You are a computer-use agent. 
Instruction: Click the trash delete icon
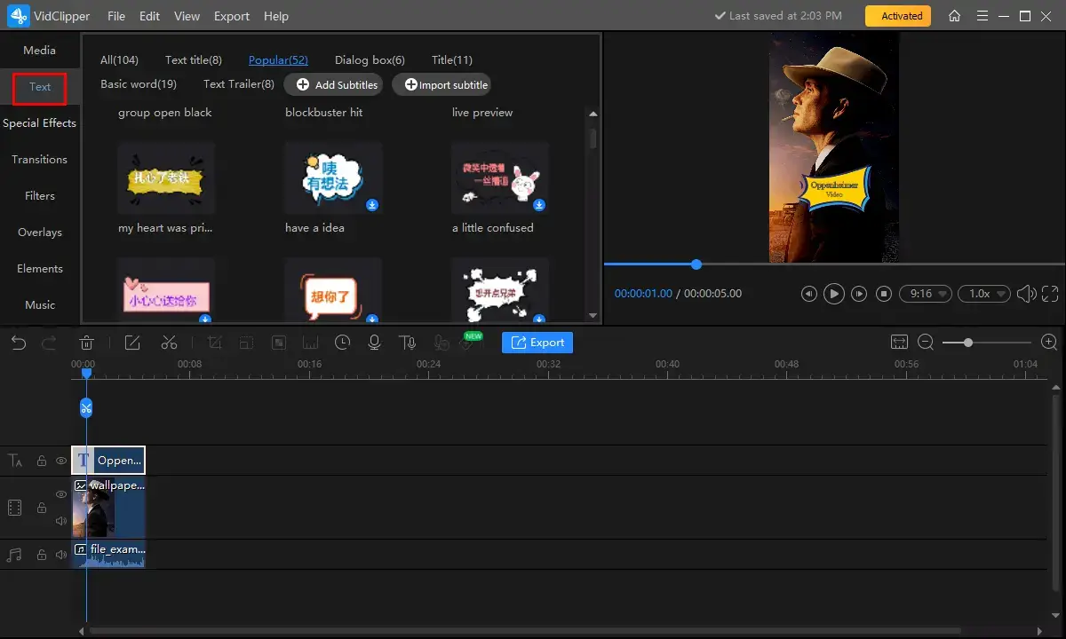(x=87, y=343)
